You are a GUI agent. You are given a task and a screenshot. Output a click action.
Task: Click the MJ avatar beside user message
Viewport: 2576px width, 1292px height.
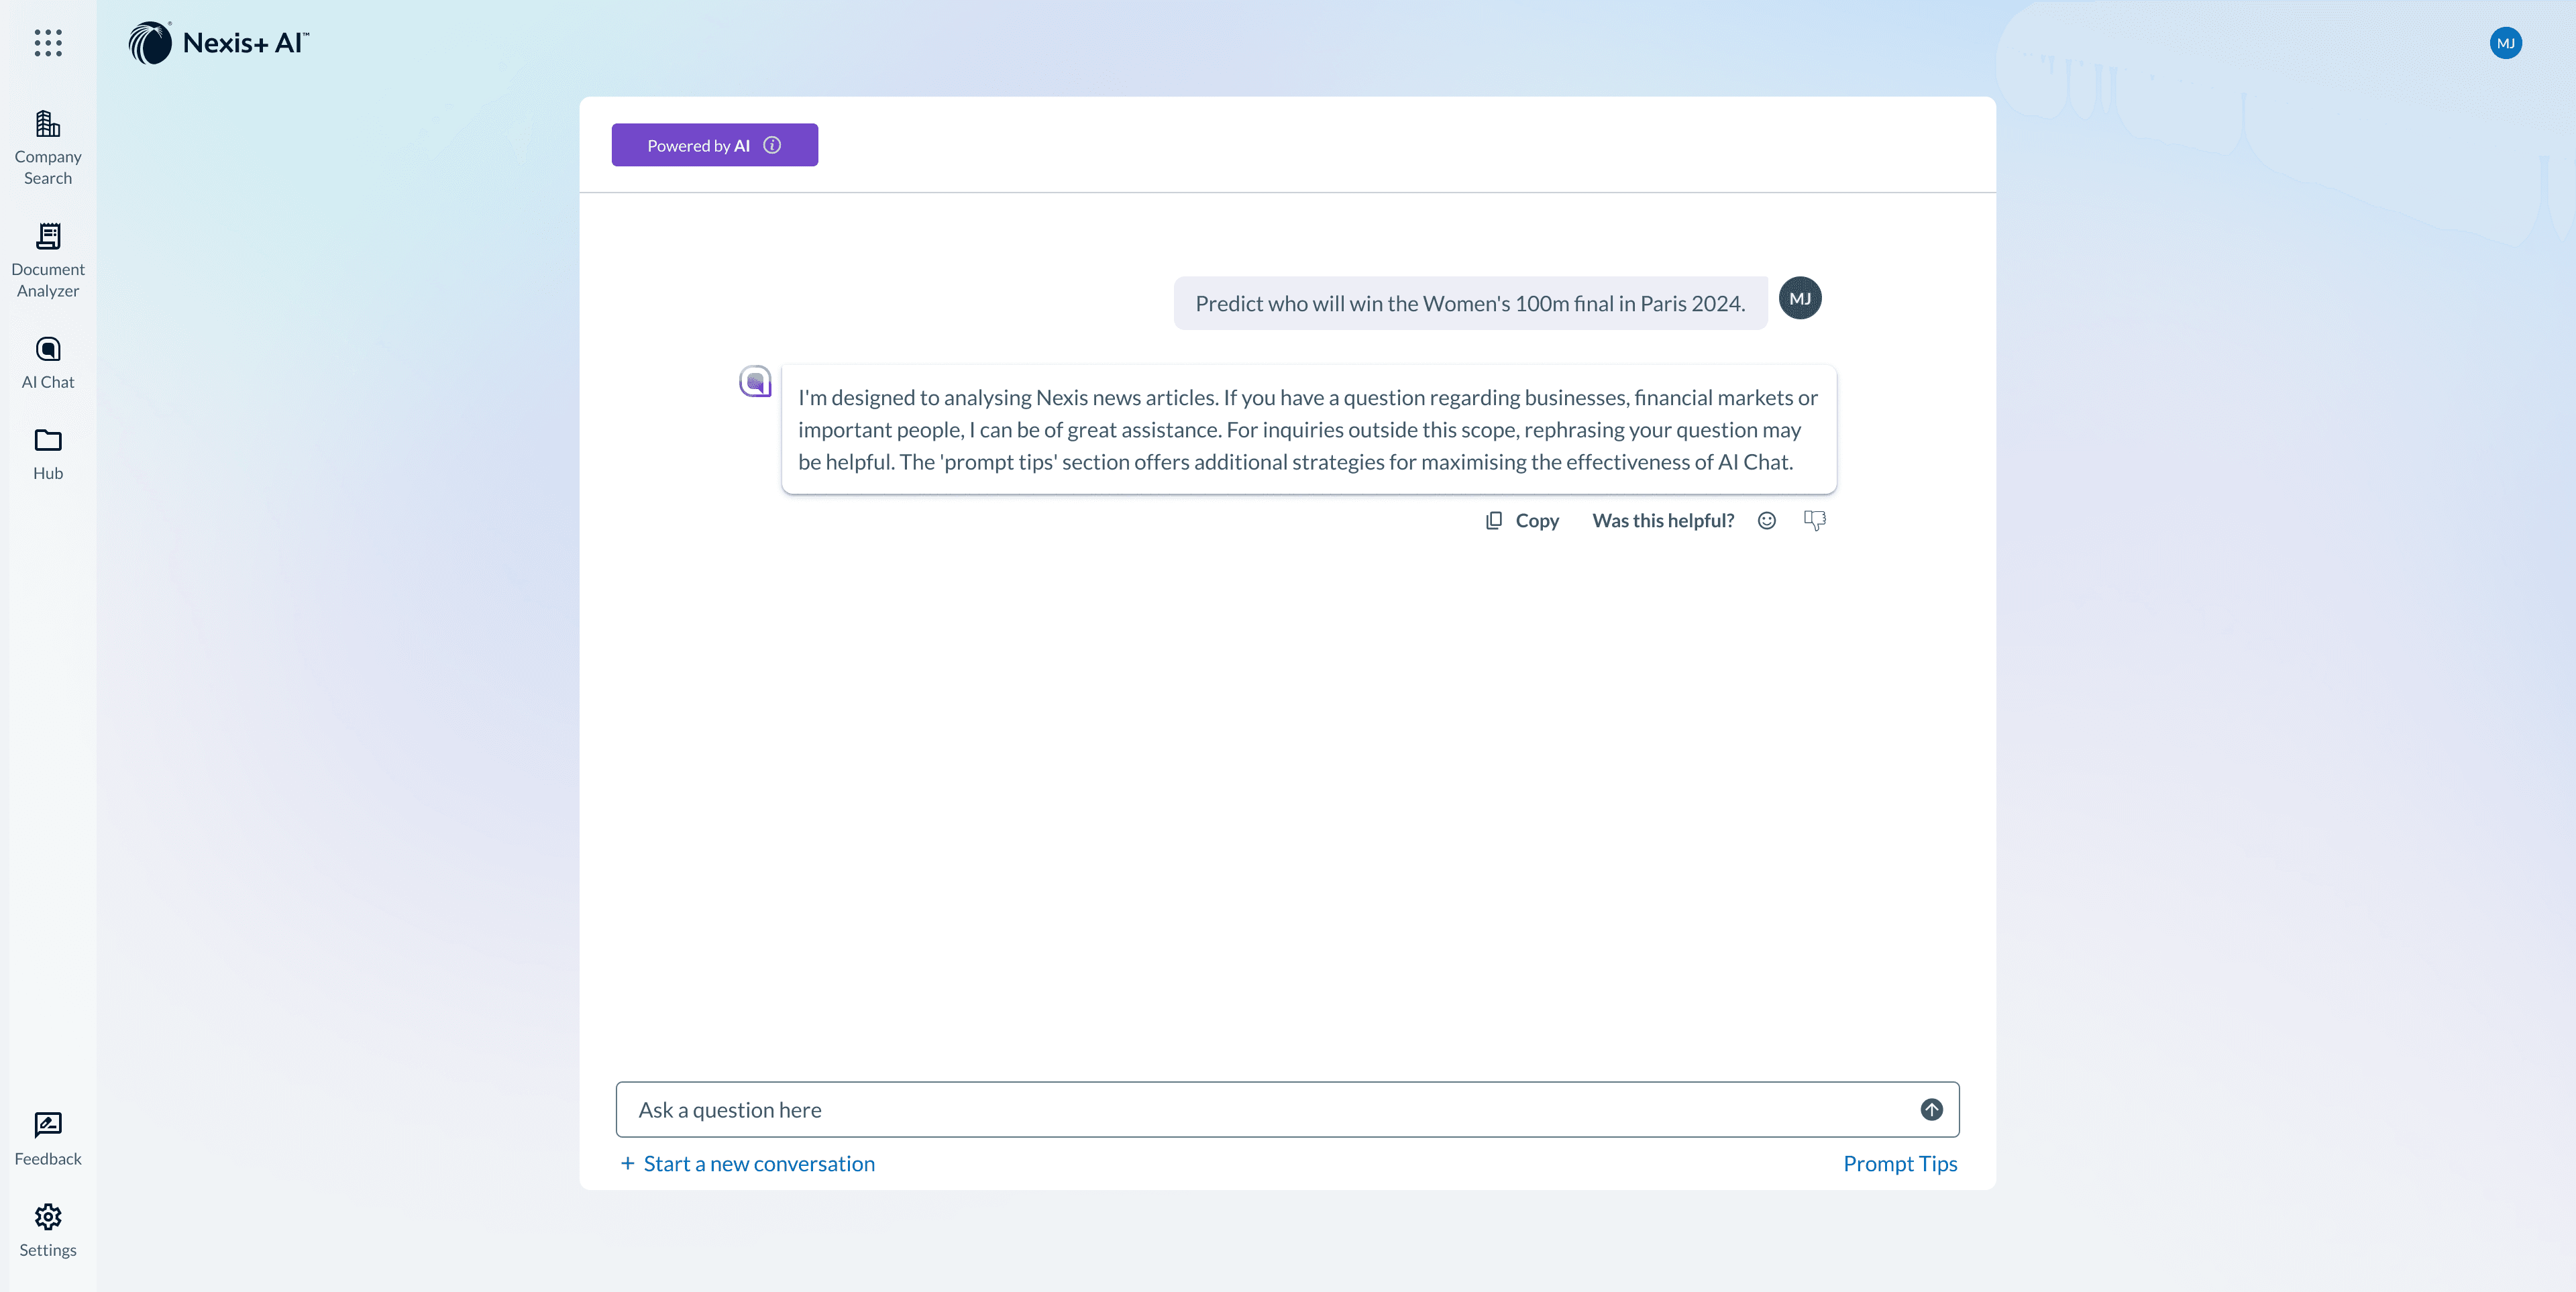pyautogui.click(x=1800, y=298)
